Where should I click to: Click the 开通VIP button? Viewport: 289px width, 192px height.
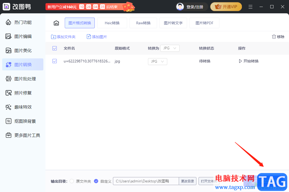pyautogui.click(x=226, y=7)
